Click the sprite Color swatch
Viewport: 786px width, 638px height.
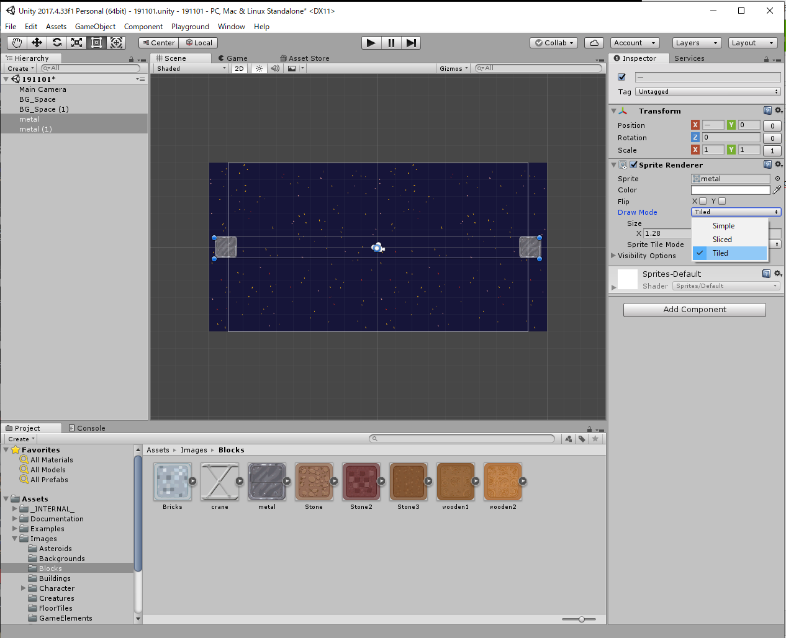tap(730, 190)
